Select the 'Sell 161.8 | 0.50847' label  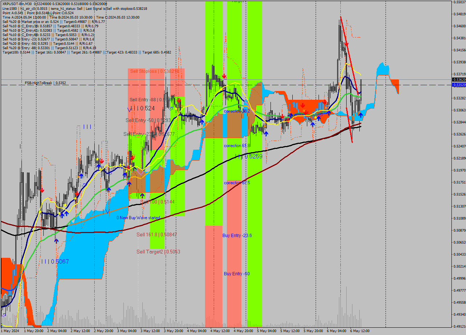157,234
